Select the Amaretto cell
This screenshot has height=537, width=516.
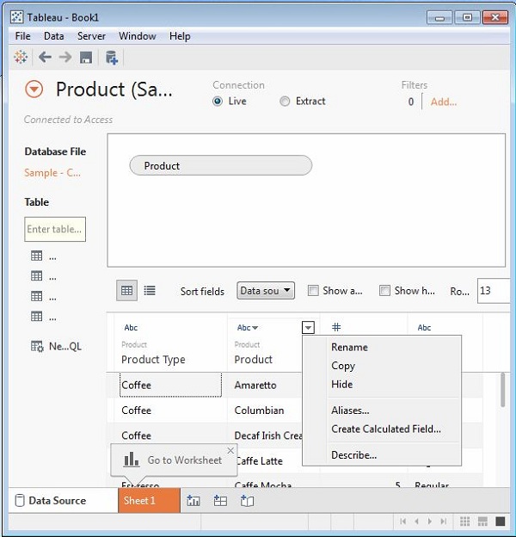[x=255, y=386]
